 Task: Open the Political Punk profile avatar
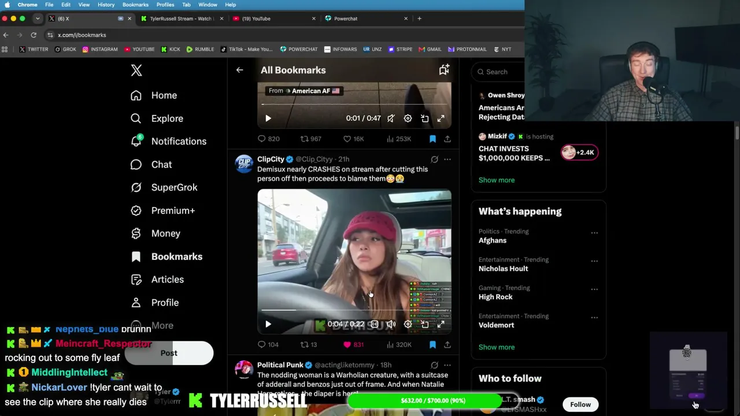click(x=244, y=370)
